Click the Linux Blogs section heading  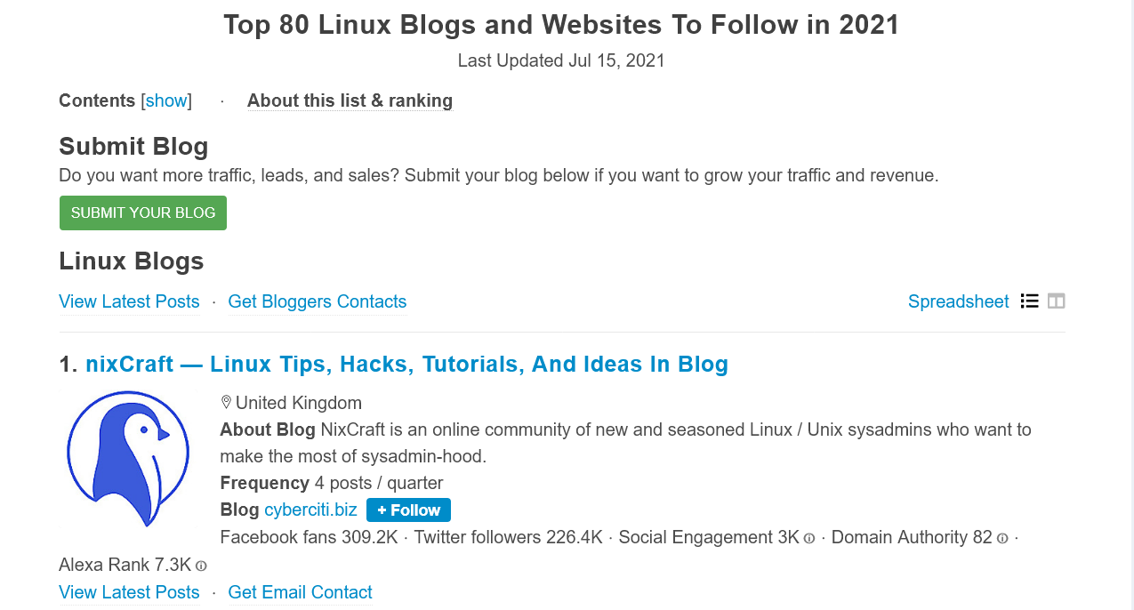132,261
